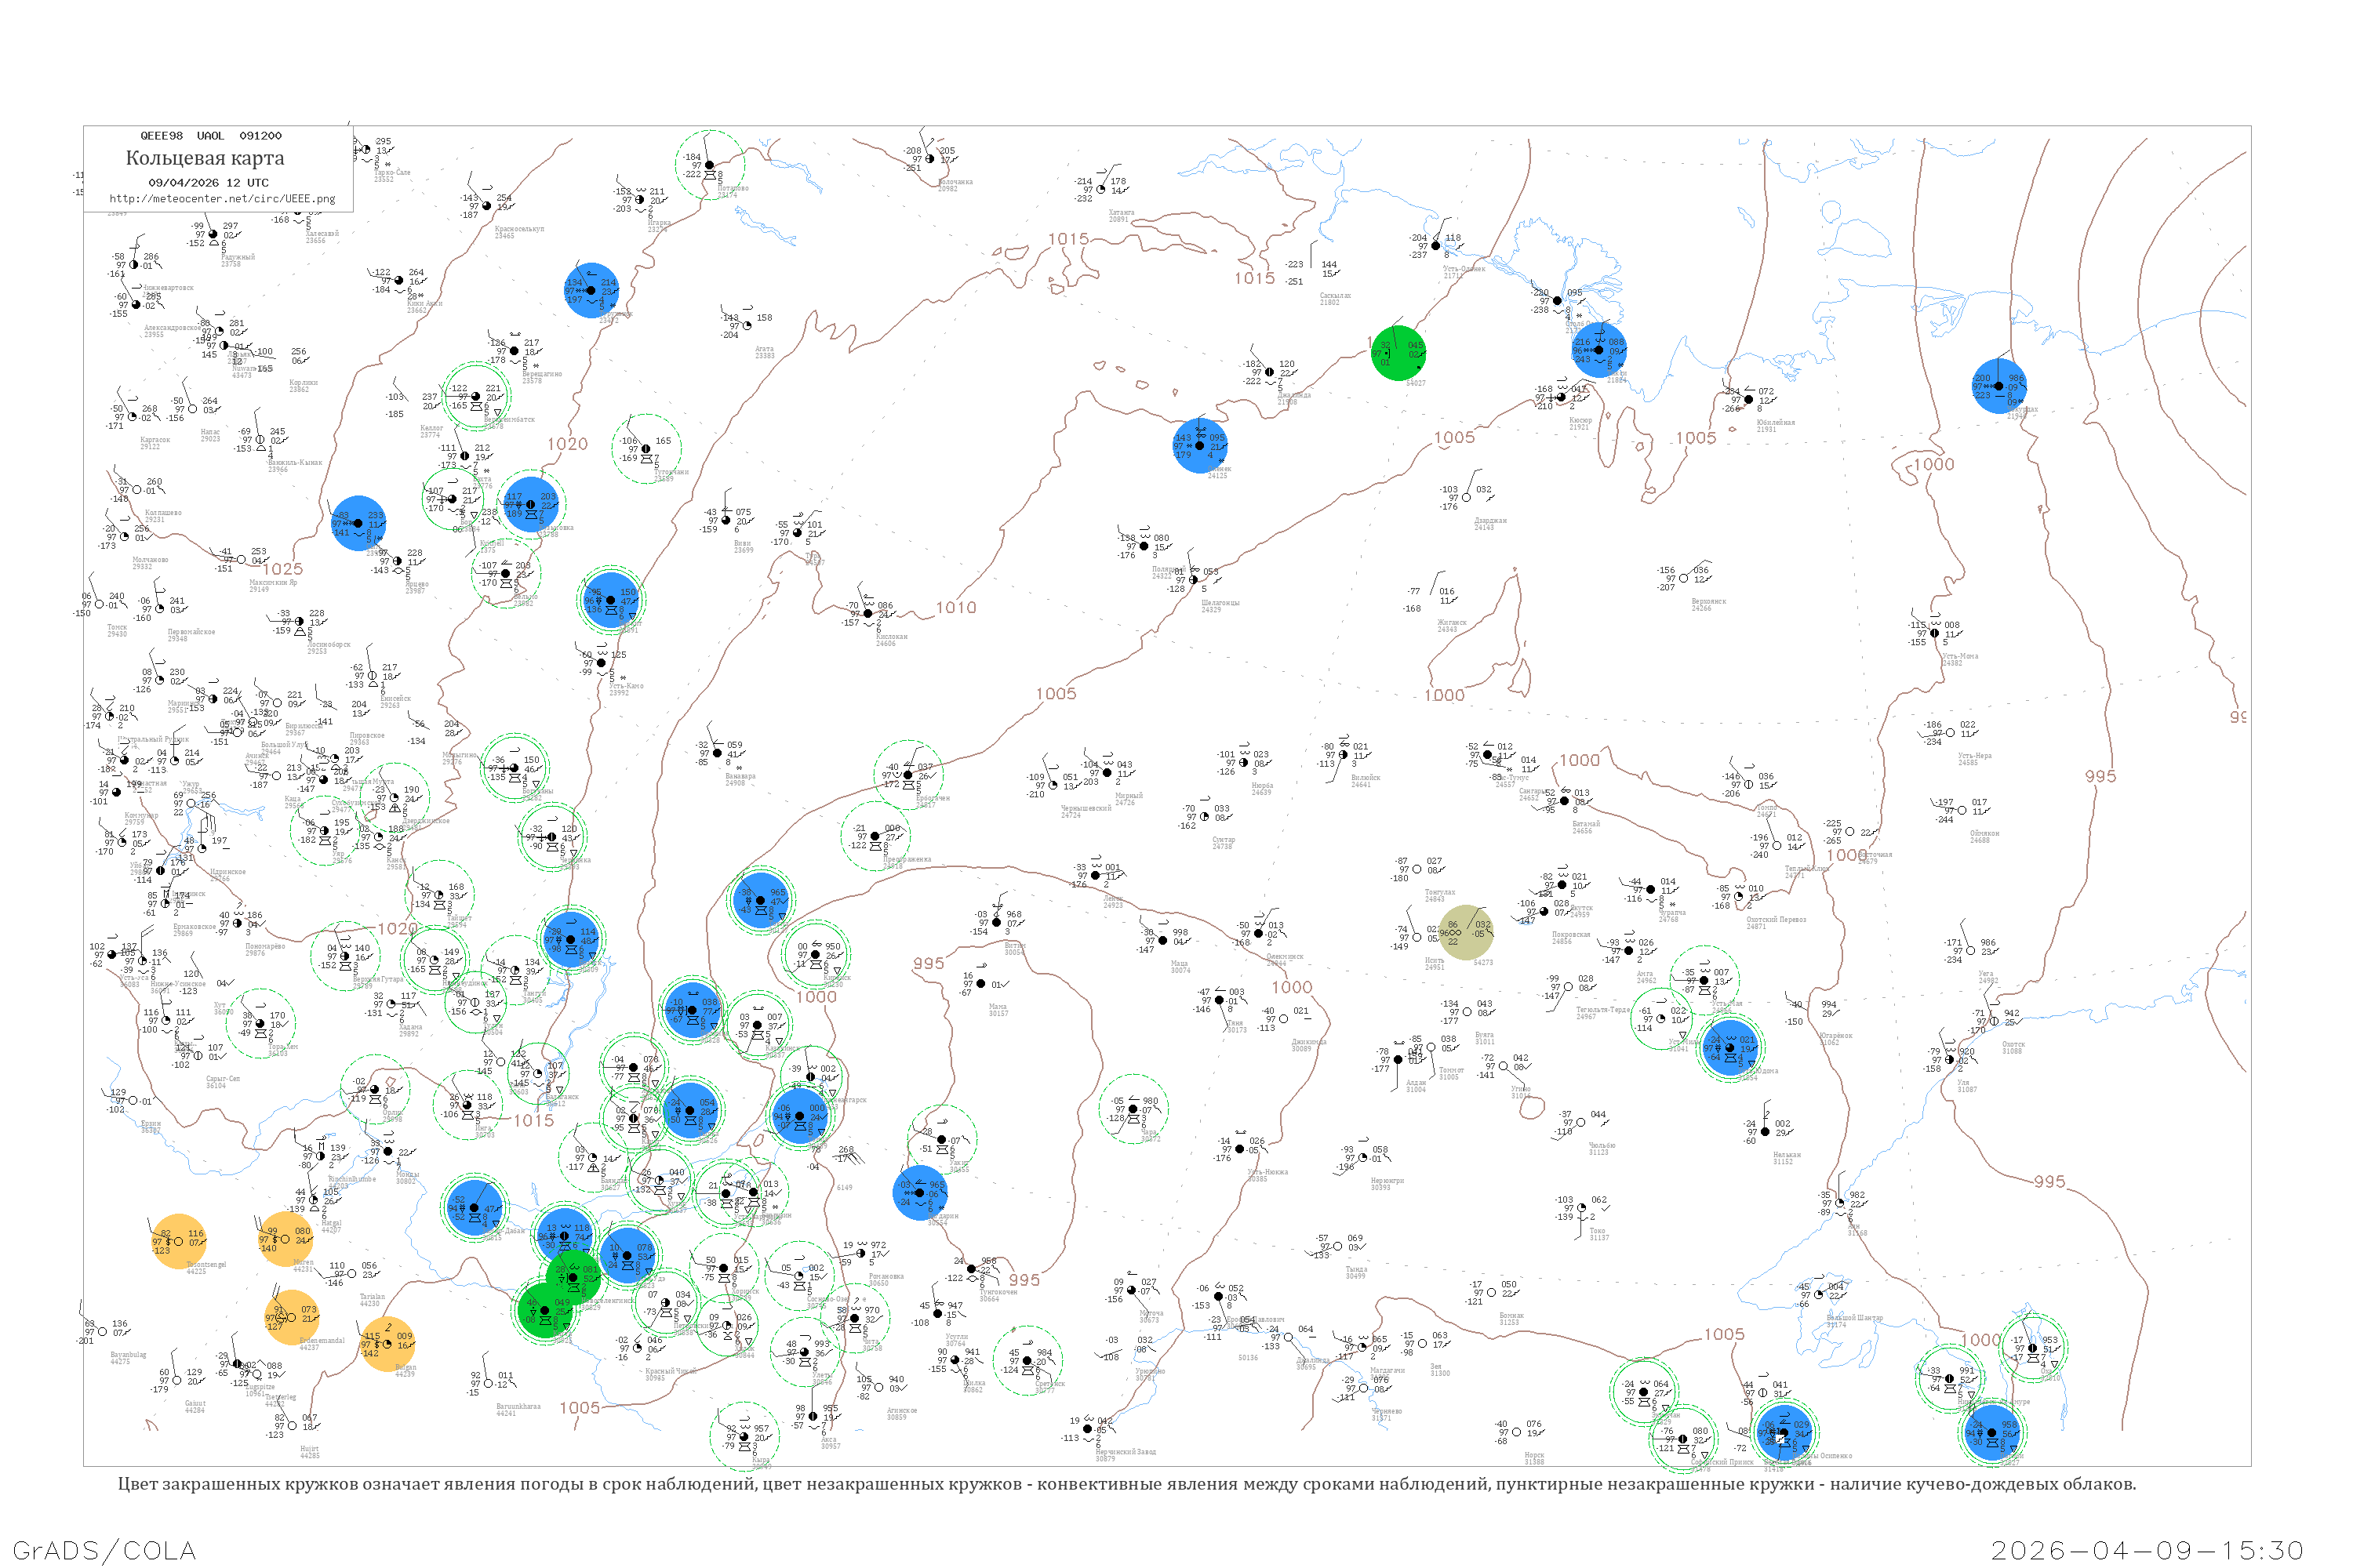Click the khaki circle near station 54273
Image resolution: width=2353 pixels, height=1568 pixels.
[x=1466, y=932]
